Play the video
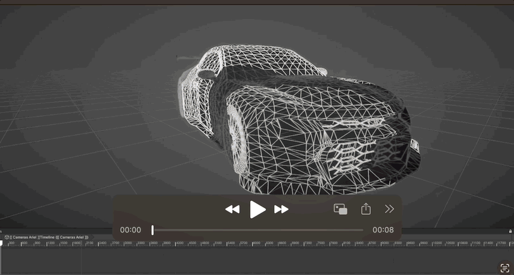The image size is (514, 275). [x=258, y=209]
